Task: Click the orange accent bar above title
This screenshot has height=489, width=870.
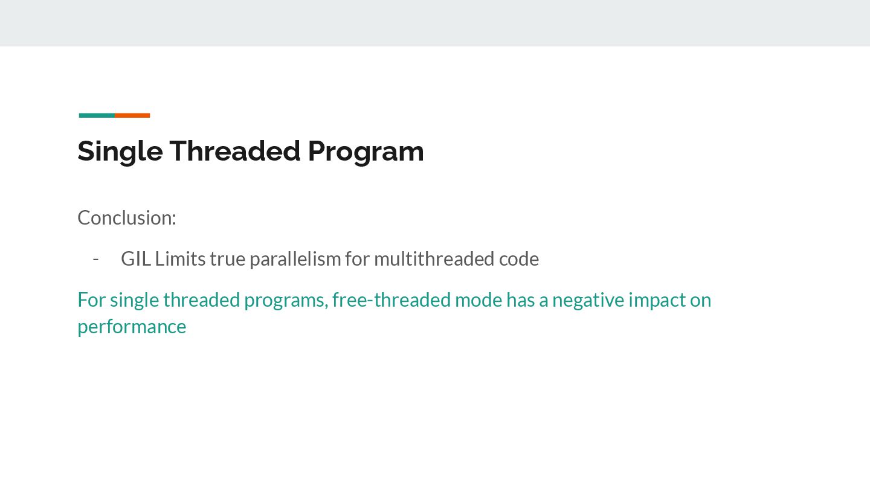Action: click(x=132, y=115)
